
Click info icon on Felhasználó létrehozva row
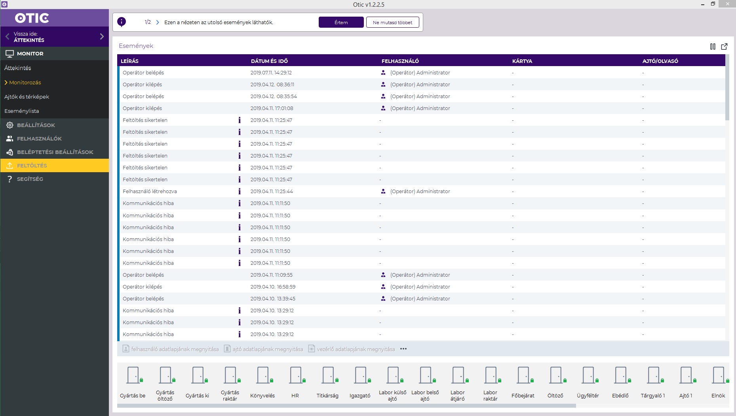(x=239, y=191)
